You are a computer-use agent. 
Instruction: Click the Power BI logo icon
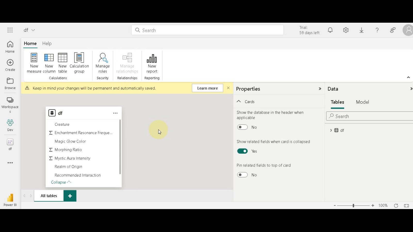coord(10,198)
